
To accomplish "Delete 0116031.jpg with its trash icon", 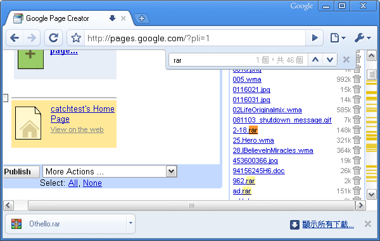I will coord(357,100).
